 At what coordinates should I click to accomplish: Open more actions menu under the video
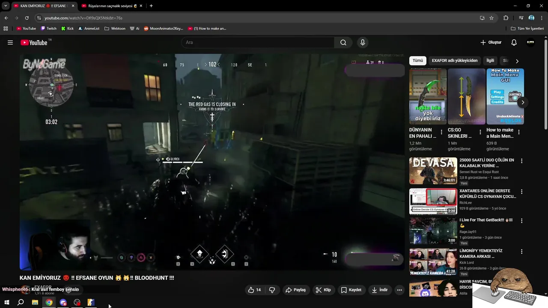(x=399, y=290)
